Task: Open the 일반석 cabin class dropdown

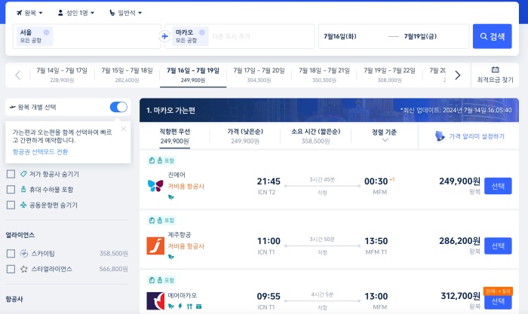Action: tap(126, 13)
